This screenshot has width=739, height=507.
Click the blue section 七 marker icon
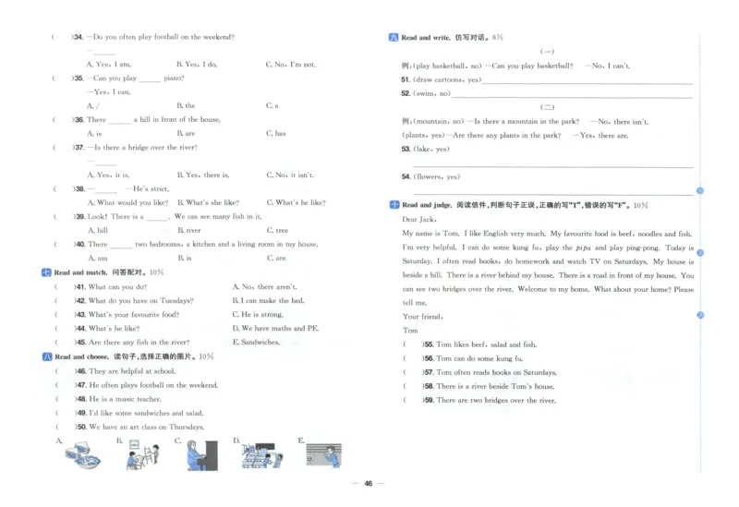tap(47, 273)
